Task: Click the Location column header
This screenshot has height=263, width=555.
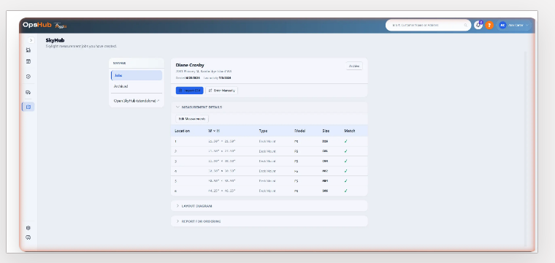Action: tap(183, 131)
